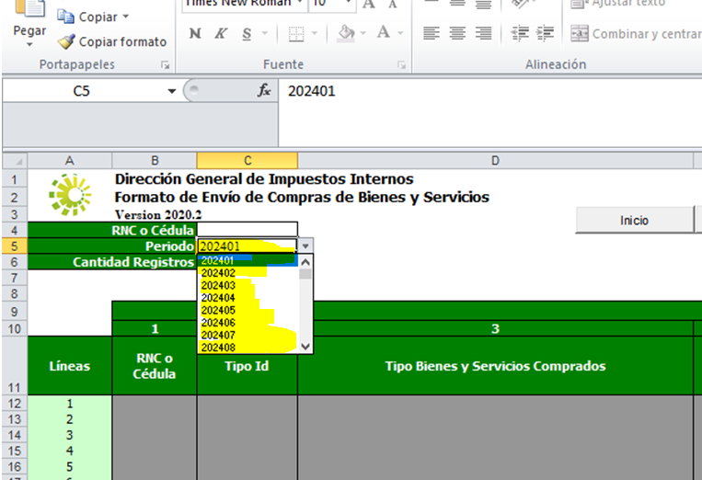
Task: Select 202404 in the period list
Action: pyautogui.click(x=247, y=298)
